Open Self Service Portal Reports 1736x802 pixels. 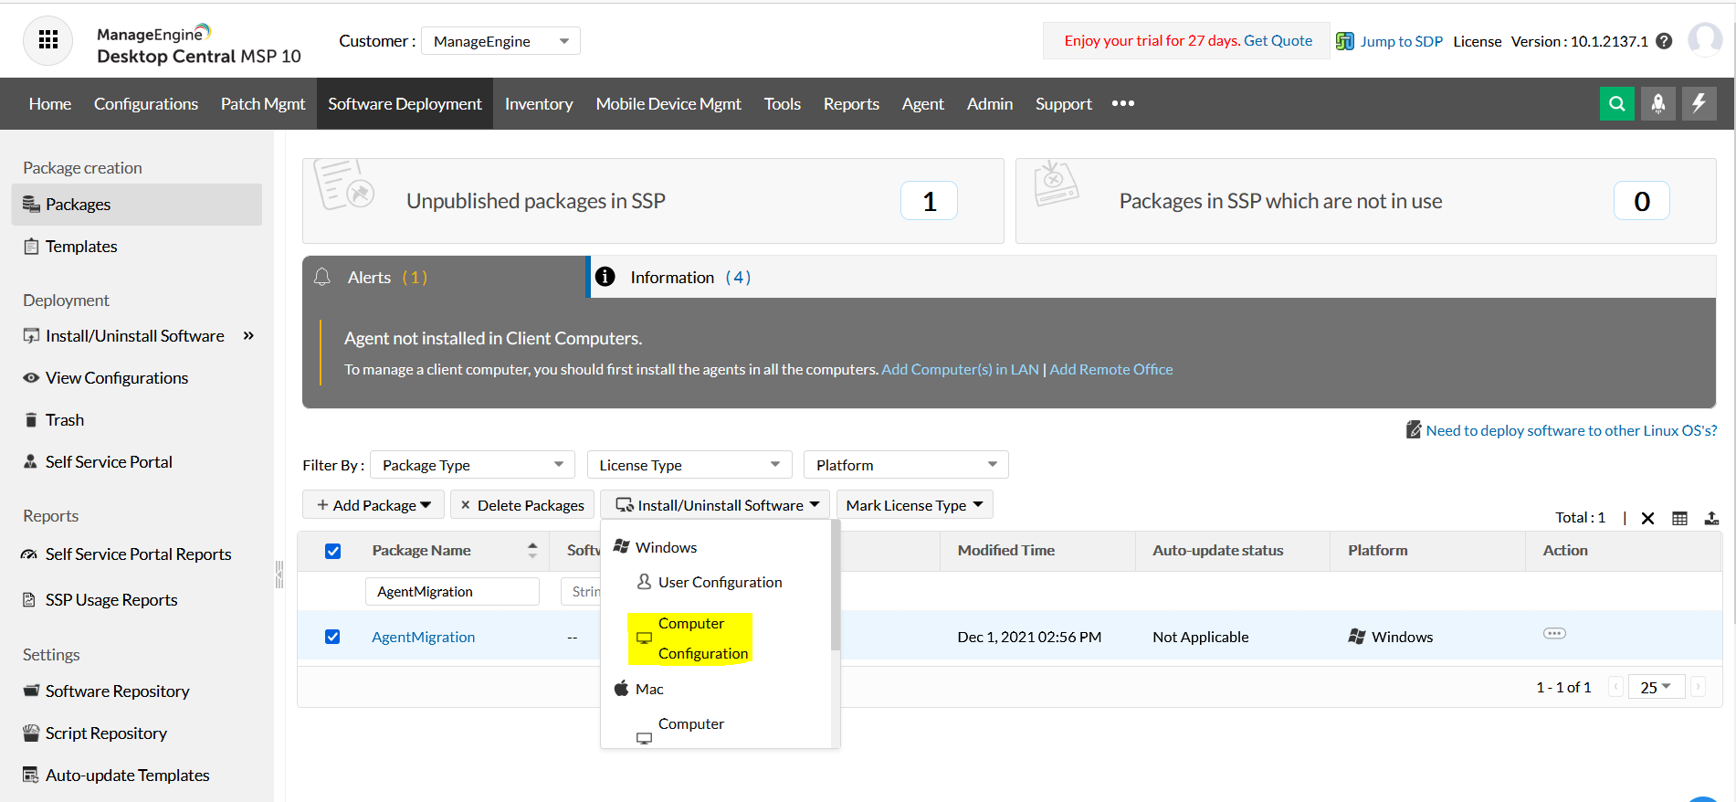click(x=138, y=554)
